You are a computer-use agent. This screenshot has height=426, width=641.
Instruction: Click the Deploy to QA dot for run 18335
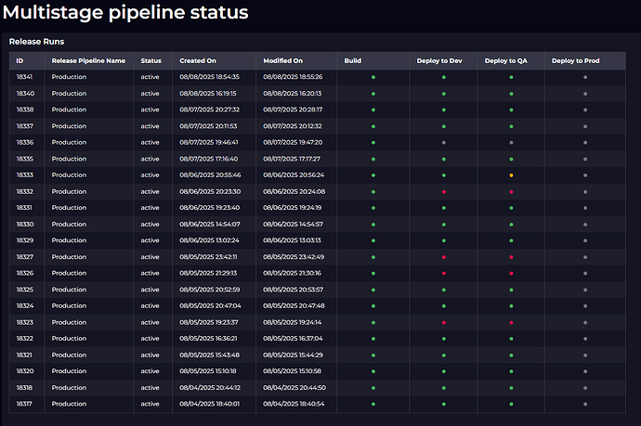tap(511, 159)
